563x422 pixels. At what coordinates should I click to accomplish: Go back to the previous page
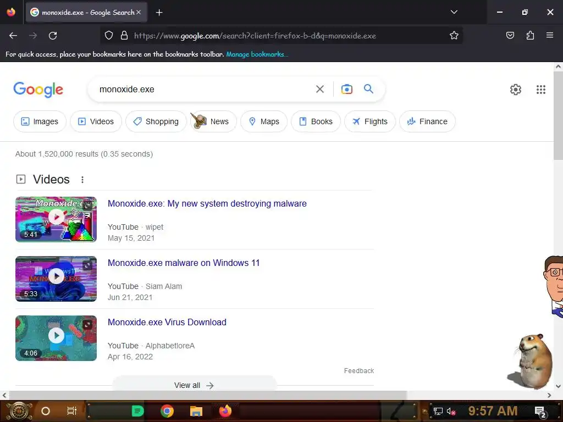(x=13, y=36)
